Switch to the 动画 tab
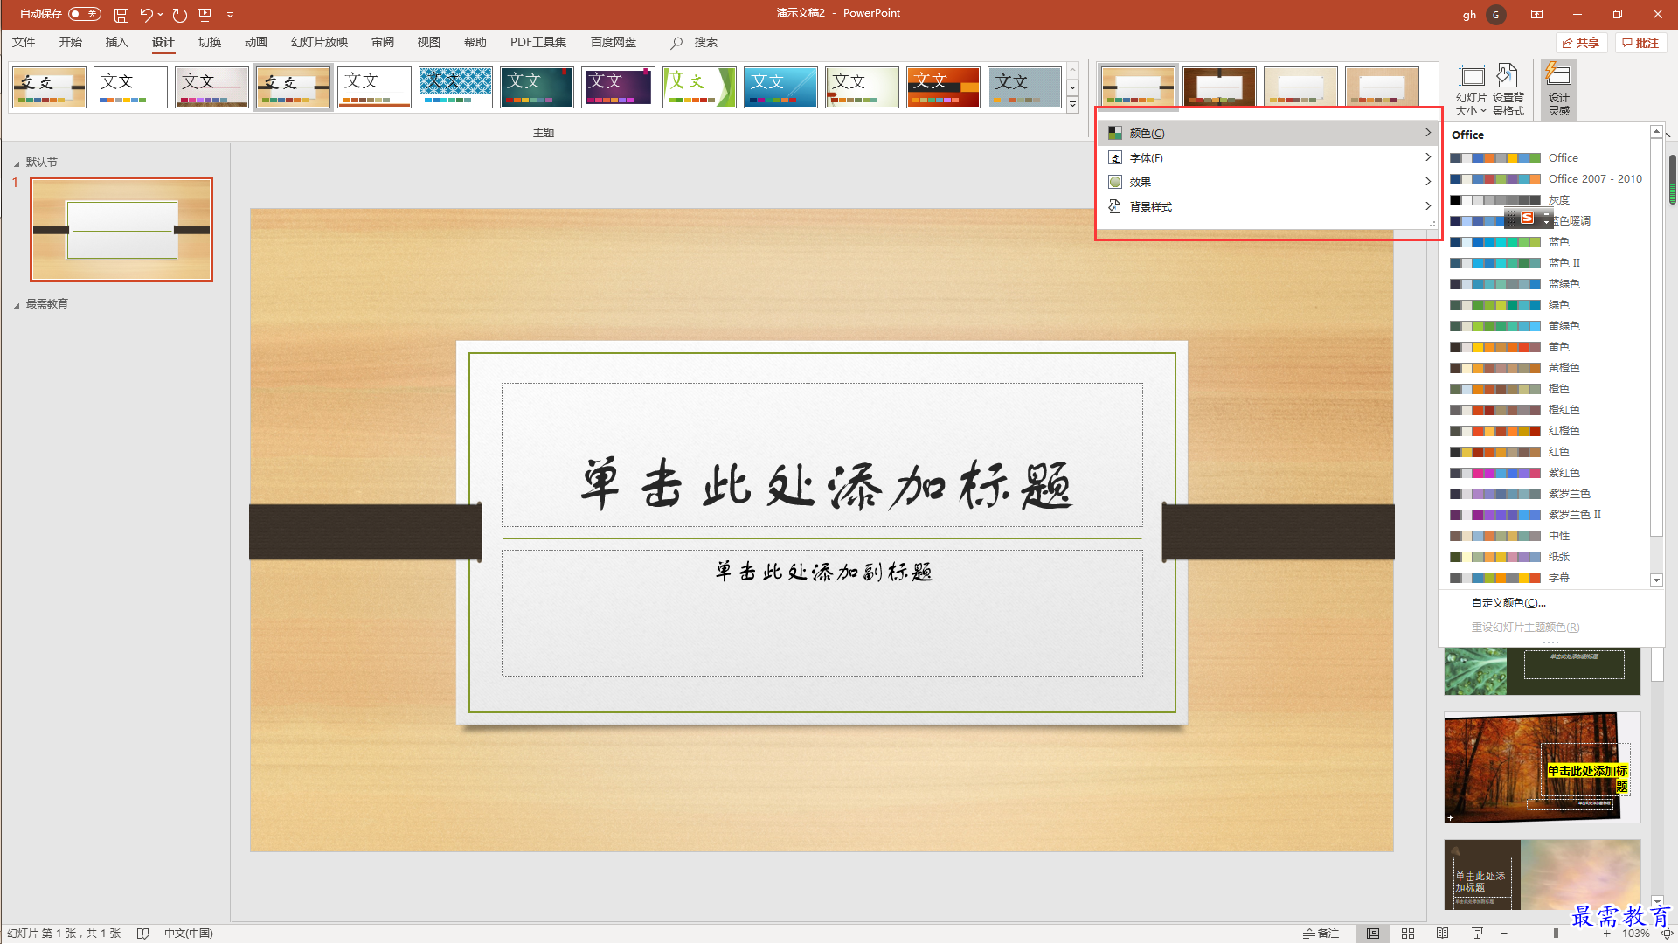This screenshot has width=1678, height=944. [255, 42]
